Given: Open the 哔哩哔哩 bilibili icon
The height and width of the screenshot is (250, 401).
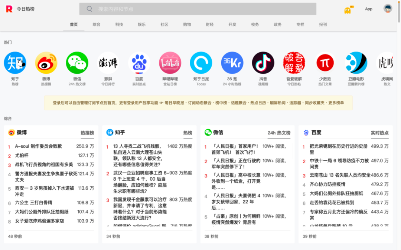Looking at the screenshot, I should point(170,63).
